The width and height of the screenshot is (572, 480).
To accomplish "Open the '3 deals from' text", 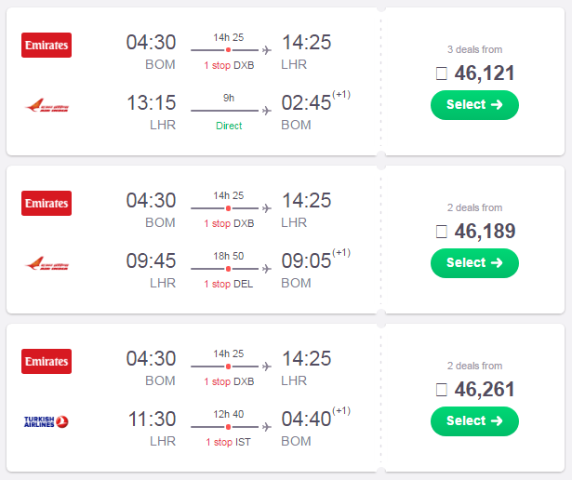I will (x=474, y=49).
